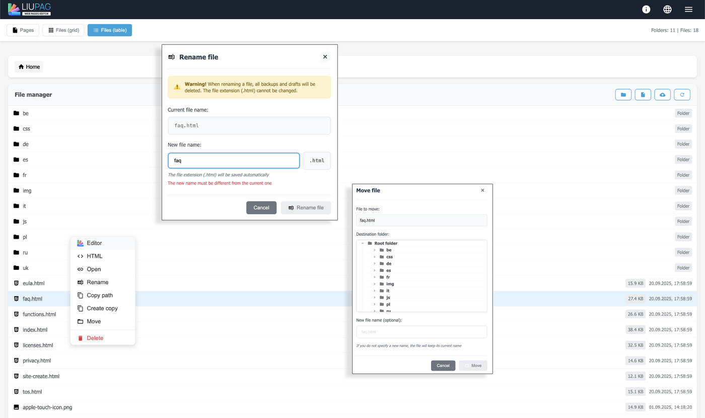
Task: Click Cancel in Move file dialog
Action: click(x=443, y=366)
